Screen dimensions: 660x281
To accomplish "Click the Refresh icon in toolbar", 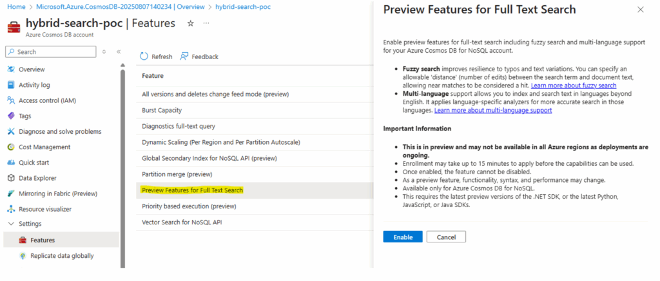I will [144, 57].
